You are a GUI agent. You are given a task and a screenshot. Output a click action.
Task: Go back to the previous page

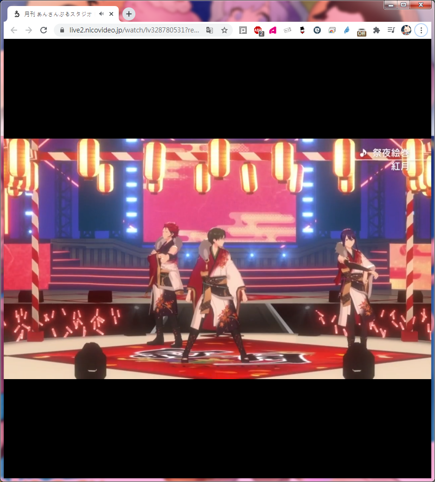14,30
